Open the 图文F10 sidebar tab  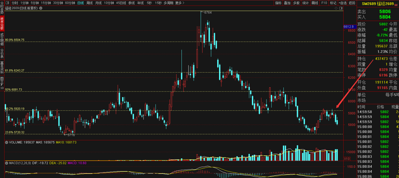pos(2,82)
